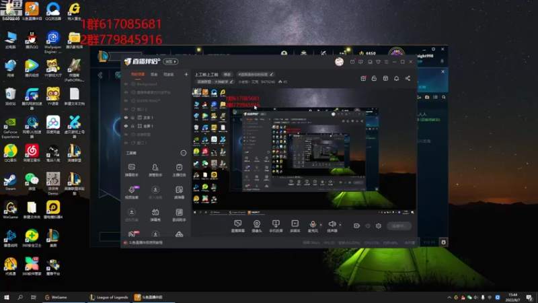538x303 pixels.
Task: Open the skin shirt icon in title bar
Action: click(378, 62)
